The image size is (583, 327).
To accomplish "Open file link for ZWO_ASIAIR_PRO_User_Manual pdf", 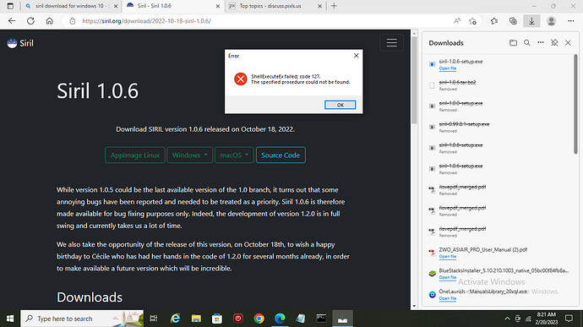I will pyautogui.click(x=447, y=257).
